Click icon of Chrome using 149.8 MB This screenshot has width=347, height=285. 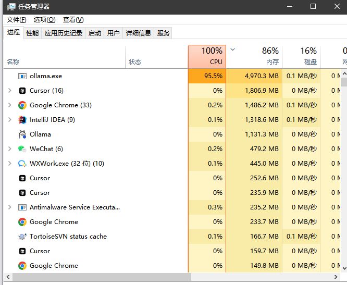(x=22, y=266)
